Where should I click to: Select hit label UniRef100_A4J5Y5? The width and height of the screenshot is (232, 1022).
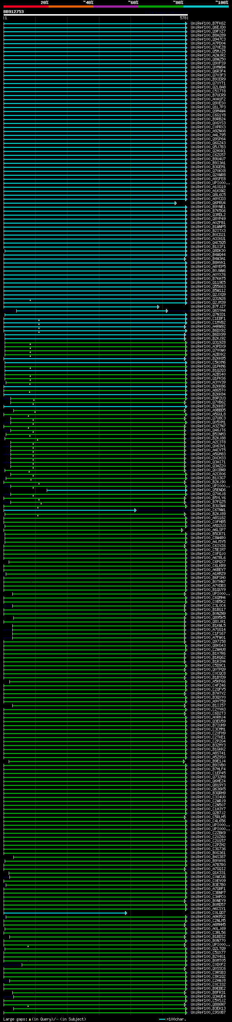[x=208, y=542]
